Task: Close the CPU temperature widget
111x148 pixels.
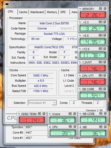Action: click(75, 127)
